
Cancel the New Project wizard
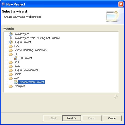click(x=112, y=118)
